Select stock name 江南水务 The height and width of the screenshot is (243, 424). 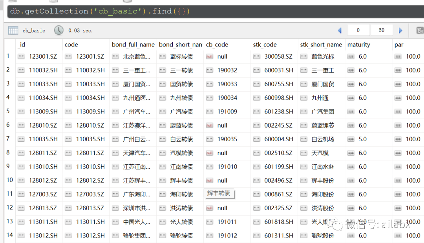tap(323, 167)
